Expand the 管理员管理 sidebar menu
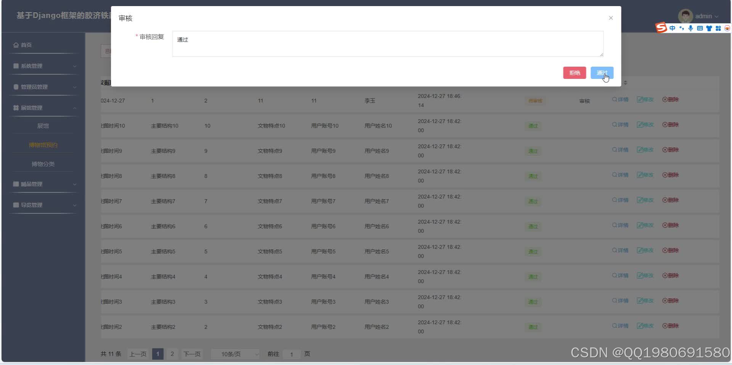The width and height of the screenshot is (732, 365). (44, 87)
